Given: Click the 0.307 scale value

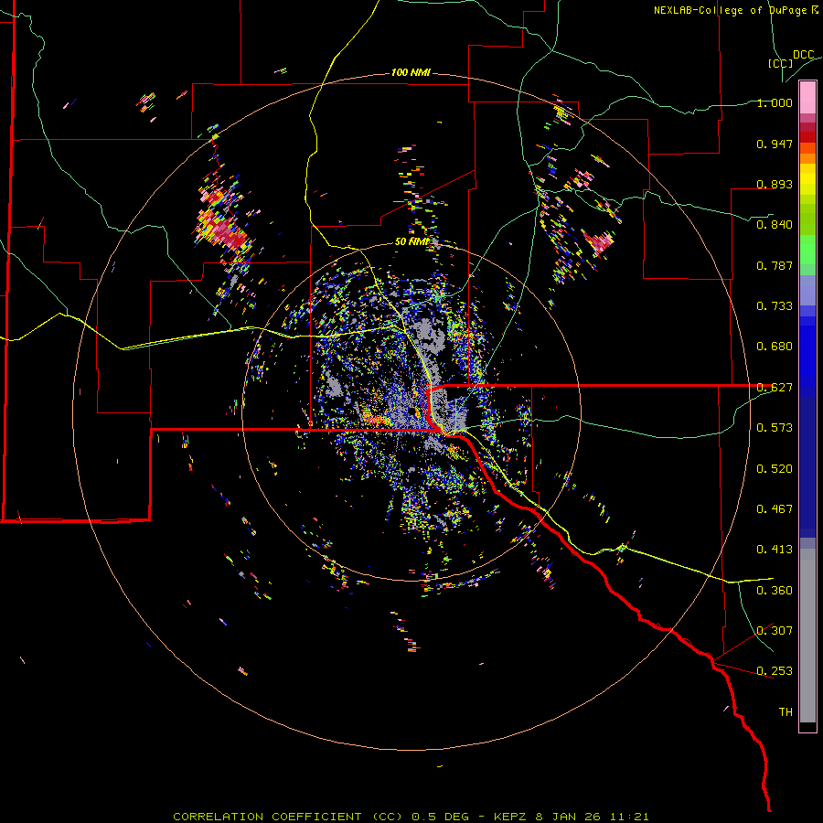Looking at the screenshot, I should [x=775, y=631].
